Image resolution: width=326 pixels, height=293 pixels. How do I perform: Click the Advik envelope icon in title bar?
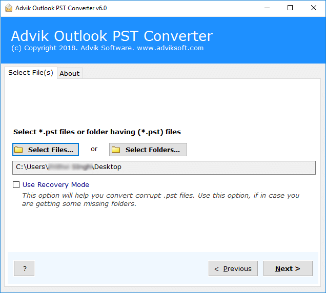click(x=9, y=8)
